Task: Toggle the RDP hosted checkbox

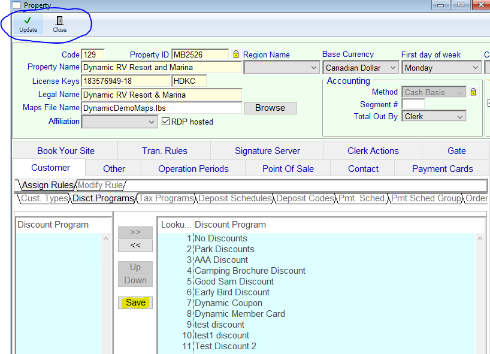Action: click(x=165, y=122)
